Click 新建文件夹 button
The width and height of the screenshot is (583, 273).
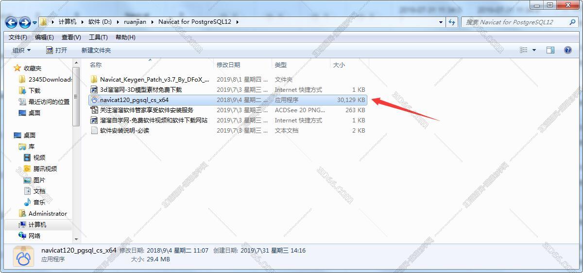96,50
